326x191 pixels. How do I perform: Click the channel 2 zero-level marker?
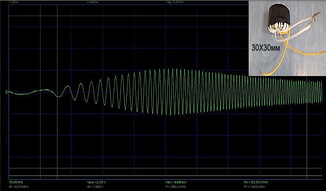(x=6, y=92)
